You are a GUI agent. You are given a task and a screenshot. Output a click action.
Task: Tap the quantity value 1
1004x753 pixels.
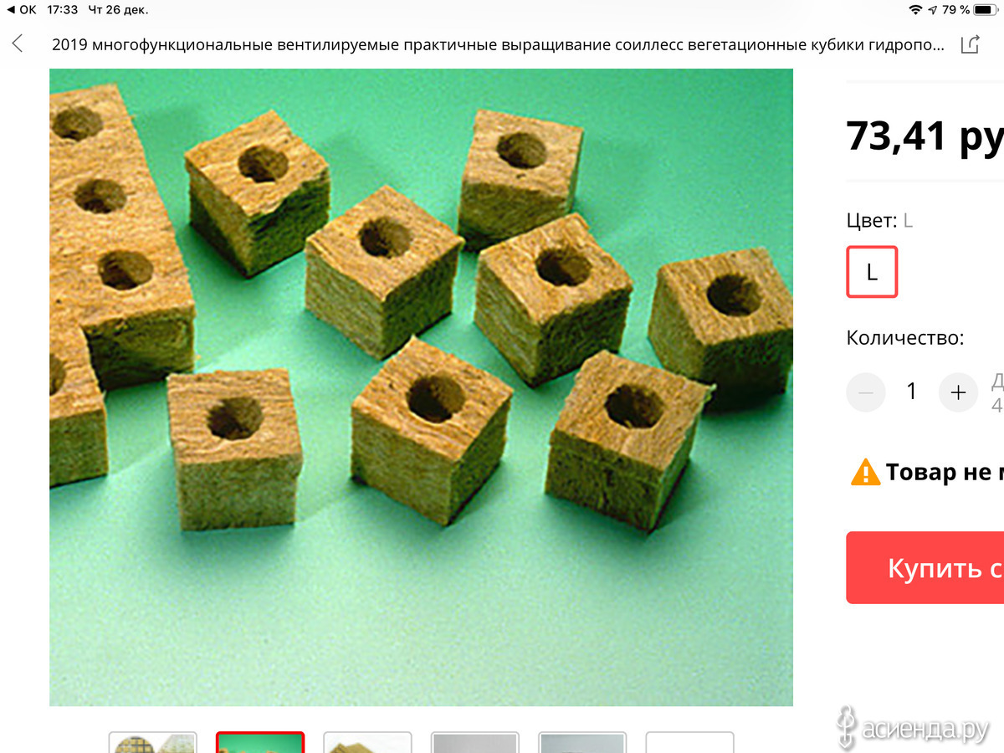point(912,392)
